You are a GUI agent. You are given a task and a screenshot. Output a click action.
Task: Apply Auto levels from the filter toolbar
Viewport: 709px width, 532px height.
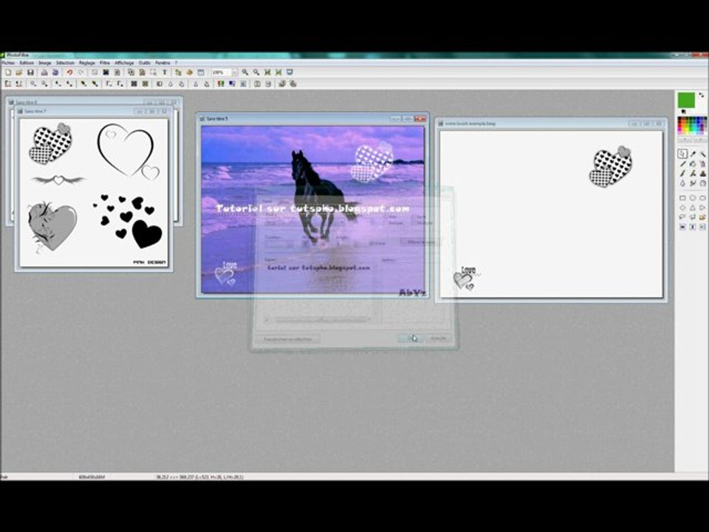click(8, 83)
